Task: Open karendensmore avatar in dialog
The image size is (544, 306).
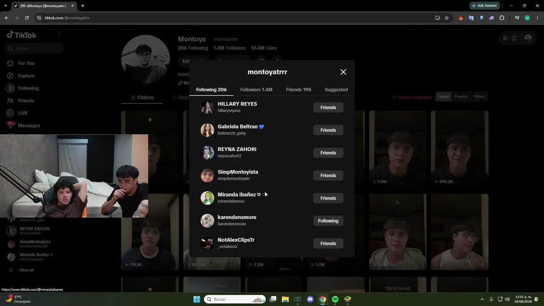Action: coord(207,221)
